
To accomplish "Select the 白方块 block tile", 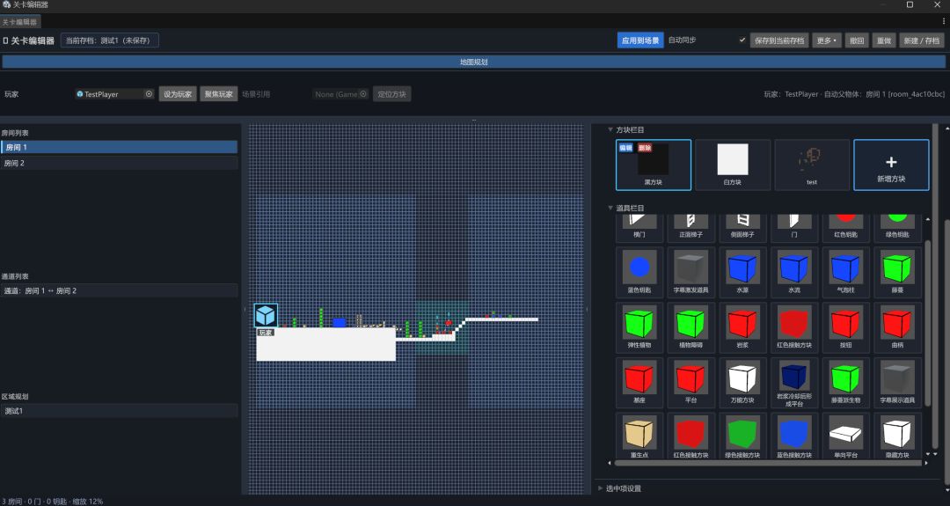I will (x=733, y=165).
